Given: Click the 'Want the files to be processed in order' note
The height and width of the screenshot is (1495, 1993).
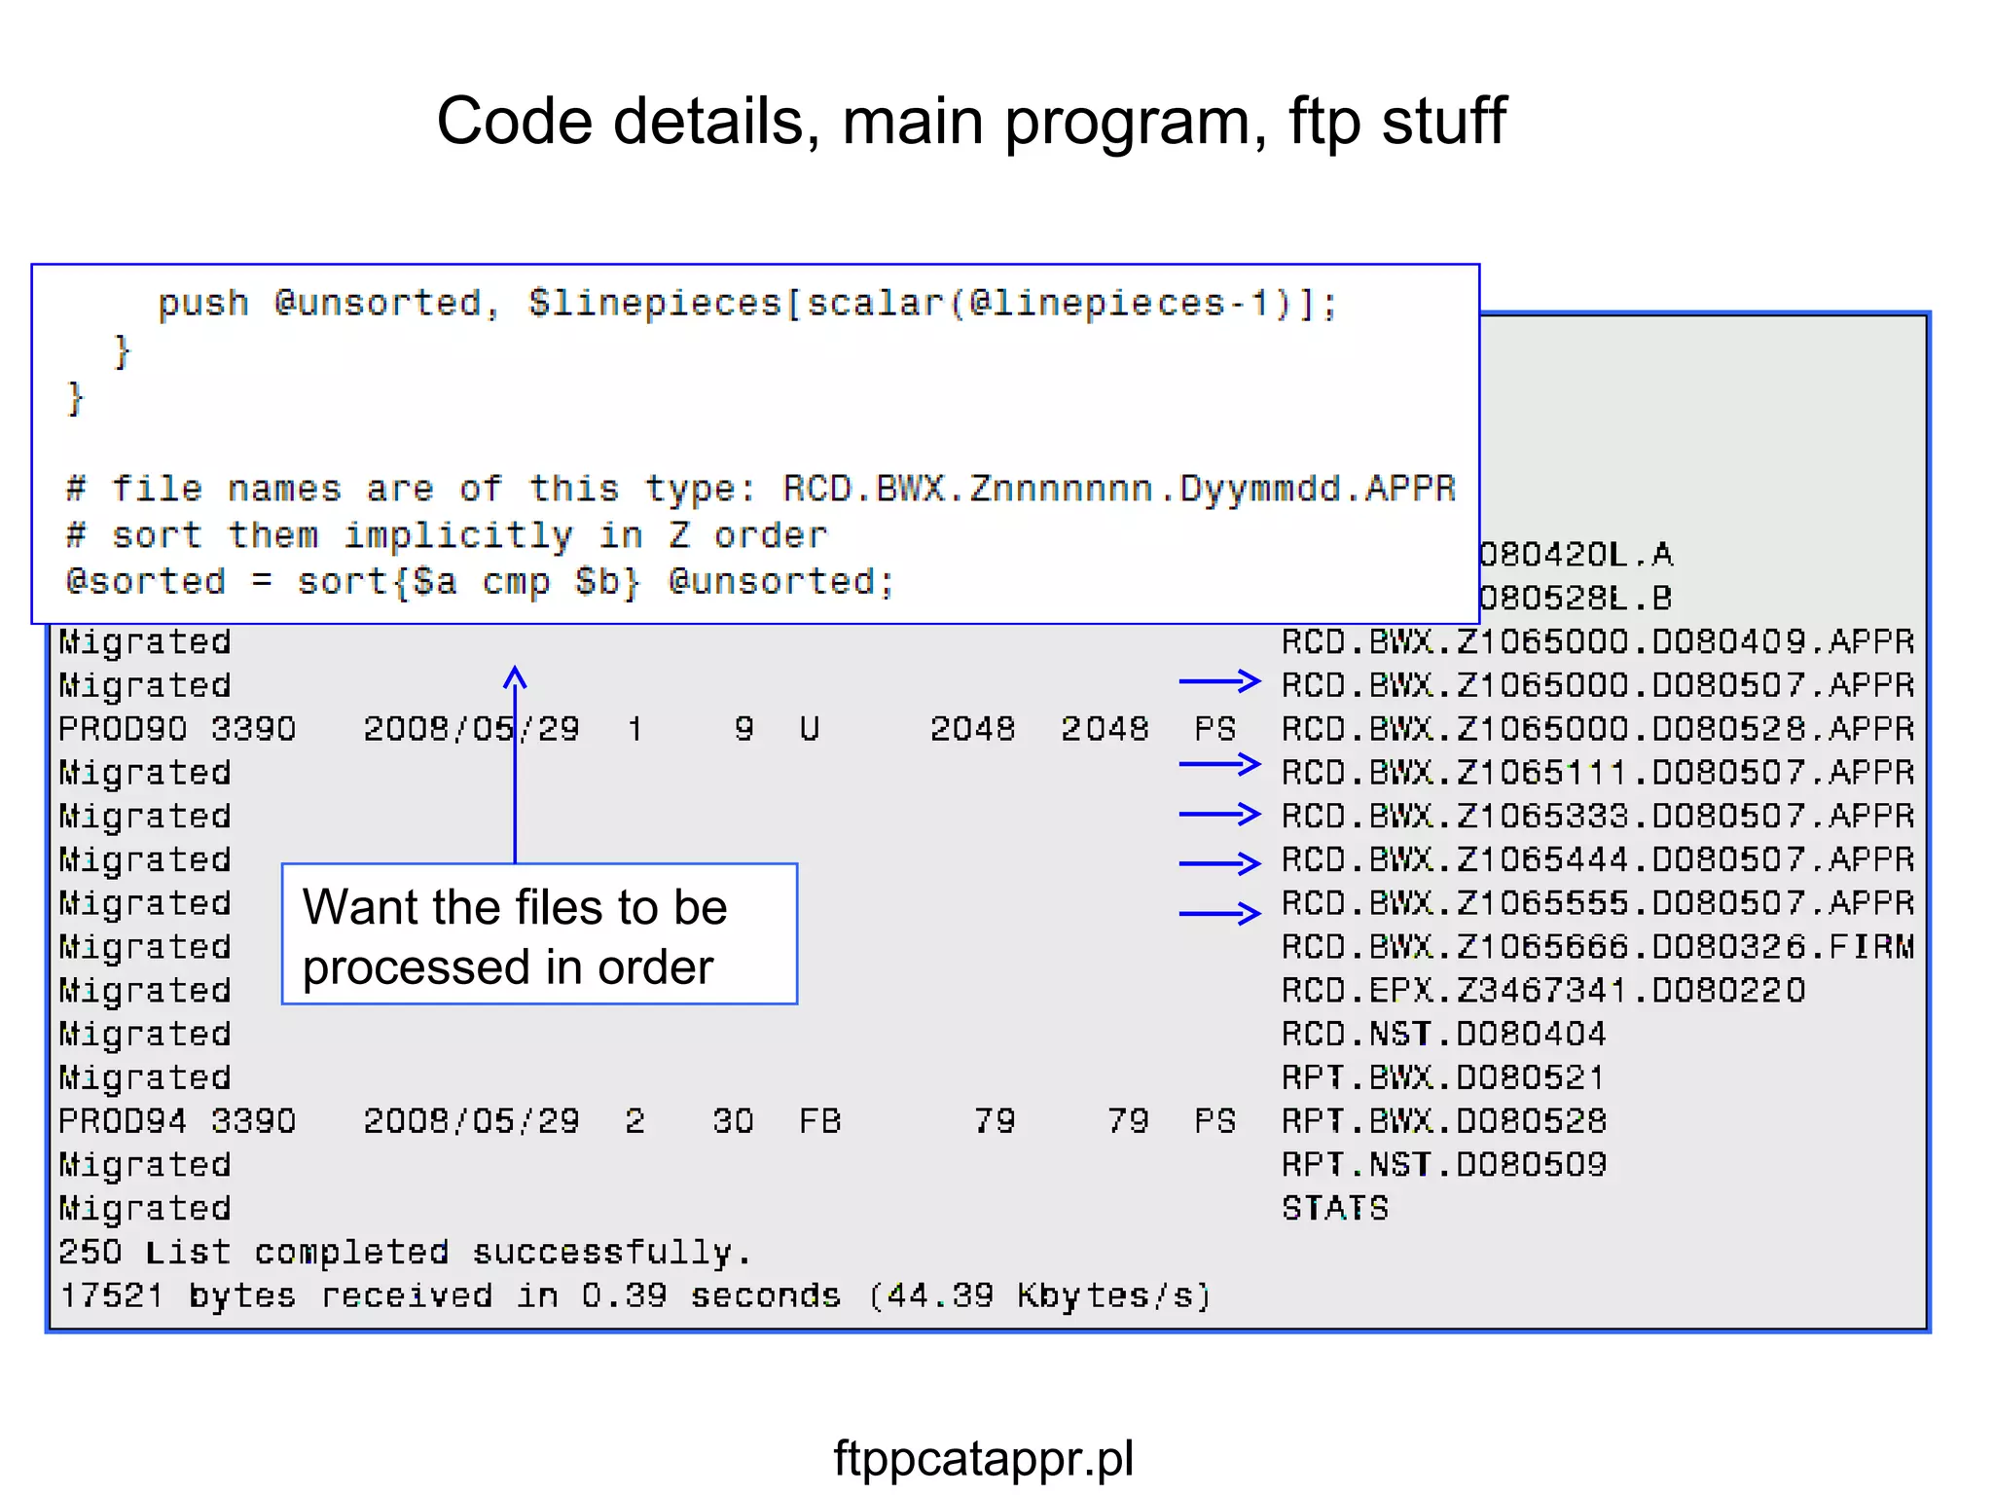Looking at the screenshot, I should pyautogui.click(x=539, y=934).
